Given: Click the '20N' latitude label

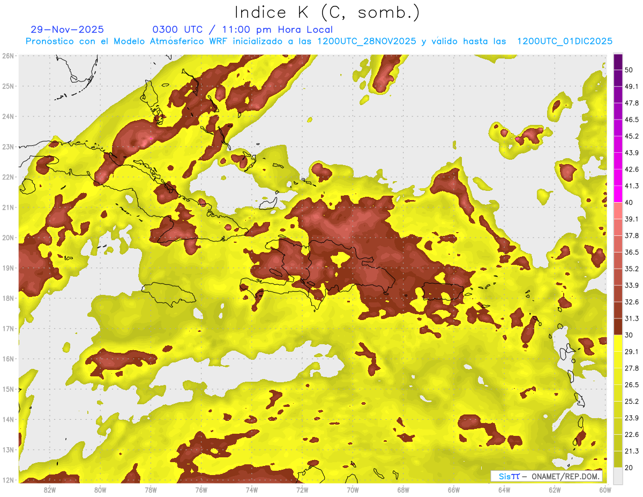Looking at the screenshot, I should pyautogui.click(x=8, y=238).
